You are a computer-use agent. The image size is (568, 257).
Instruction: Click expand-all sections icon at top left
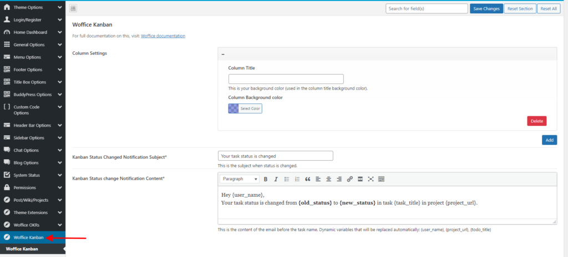73,8
